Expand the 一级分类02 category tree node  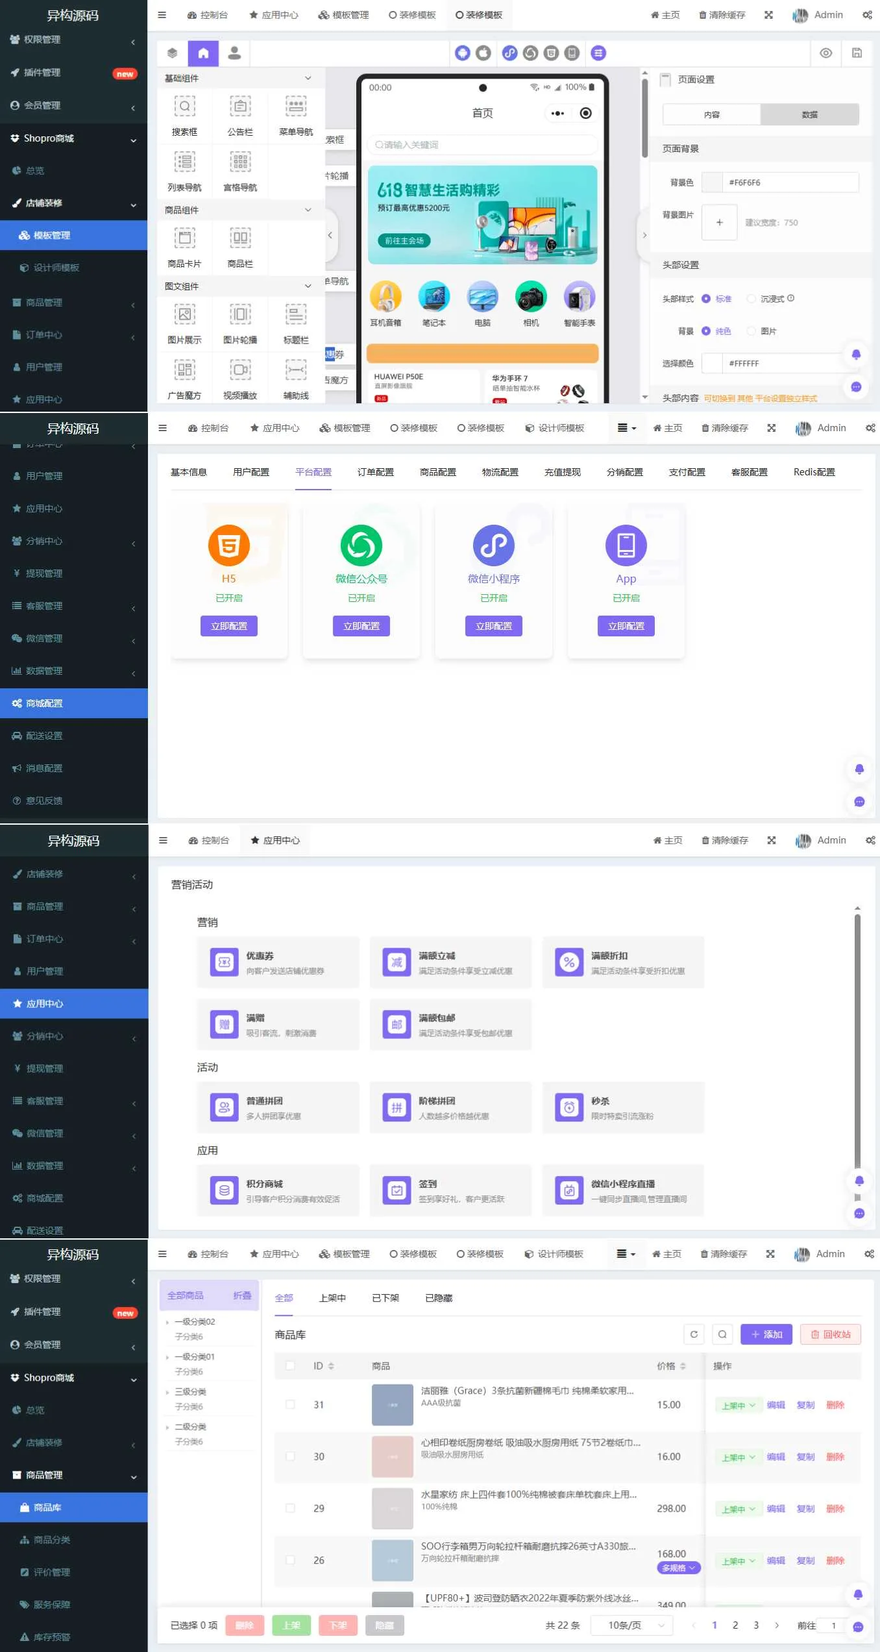[x=167, y=1321]
